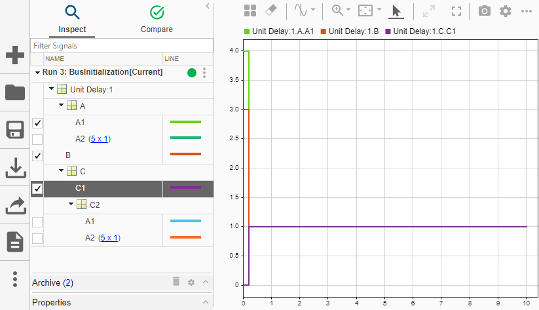Switch to the Inspect tab
The width and height of the screenshot is (539, 310).
pyautogui.click(x=72, y=20)
